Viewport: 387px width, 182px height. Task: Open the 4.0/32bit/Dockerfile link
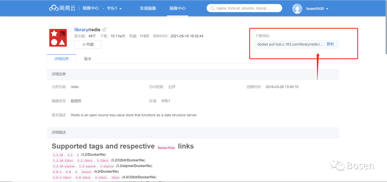(x=139, y=177)
